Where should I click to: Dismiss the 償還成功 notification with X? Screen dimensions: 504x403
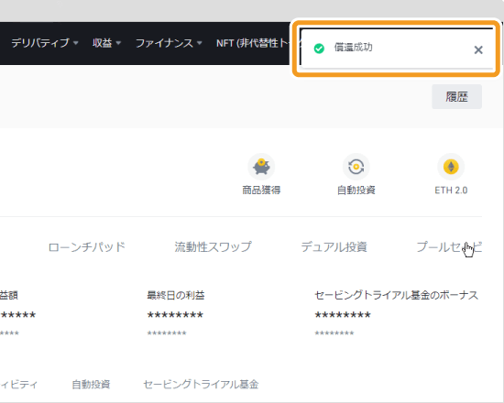coord(478,49)
